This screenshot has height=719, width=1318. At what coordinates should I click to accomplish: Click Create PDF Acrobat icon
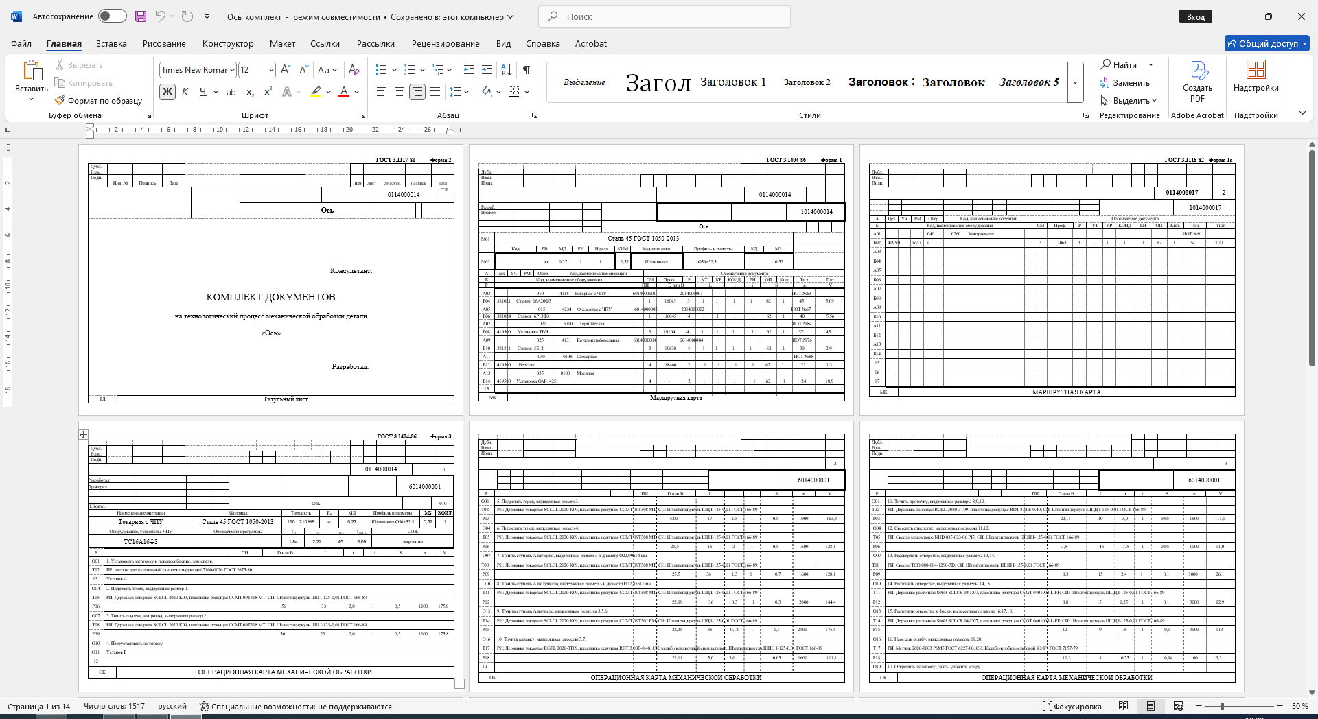coord(1197,82)
